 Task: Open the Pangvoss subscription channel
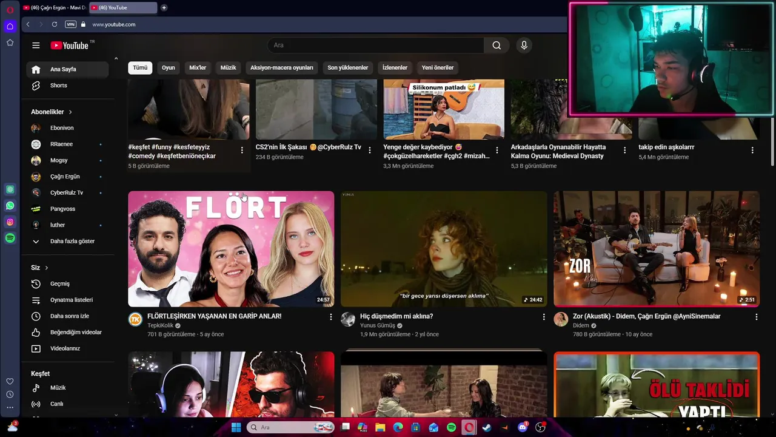pos(67,209)
